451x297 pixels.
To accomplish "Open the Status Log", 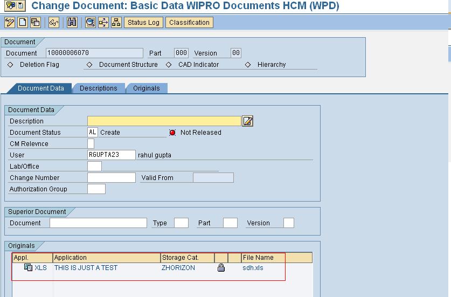I will [143, 23].
